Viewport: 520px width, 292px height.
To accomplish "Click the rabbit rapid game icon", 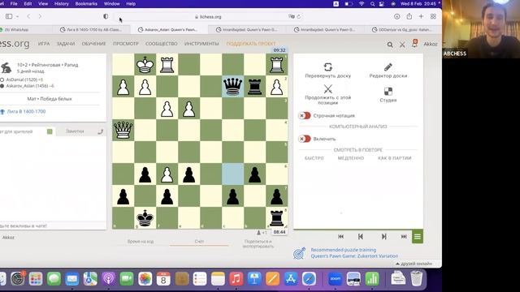I will (6, 68).
